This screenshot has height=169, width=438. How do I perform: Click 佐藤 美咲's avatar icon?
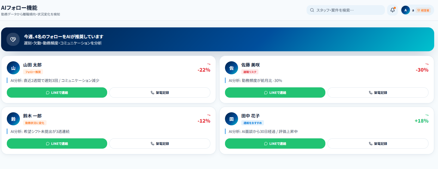[x=232, y=68]
